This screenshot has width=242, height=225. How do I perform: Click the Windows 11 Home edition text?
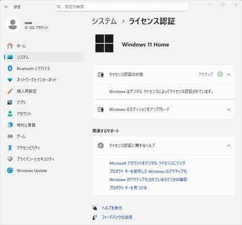click(145, 45)
